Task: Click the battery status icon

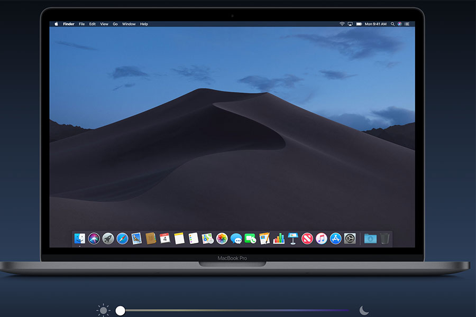Action: point(359,24)
